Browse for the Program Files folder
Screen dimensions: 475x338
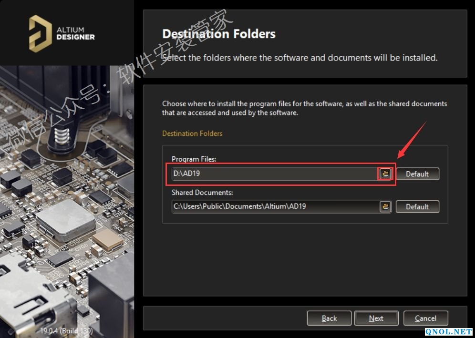385,174
